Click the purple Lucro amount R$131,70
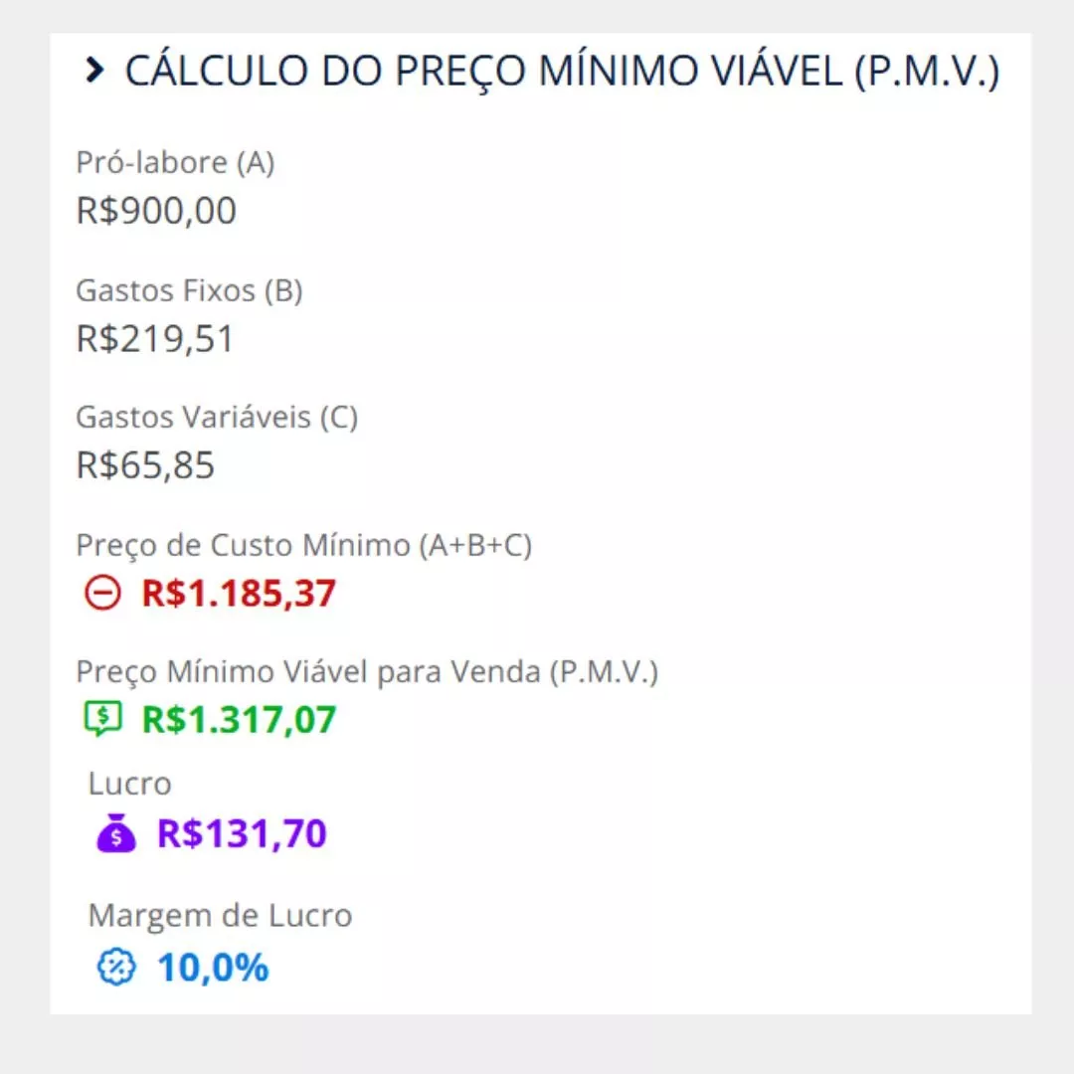1074x1074 pixels. click(242, 833)
